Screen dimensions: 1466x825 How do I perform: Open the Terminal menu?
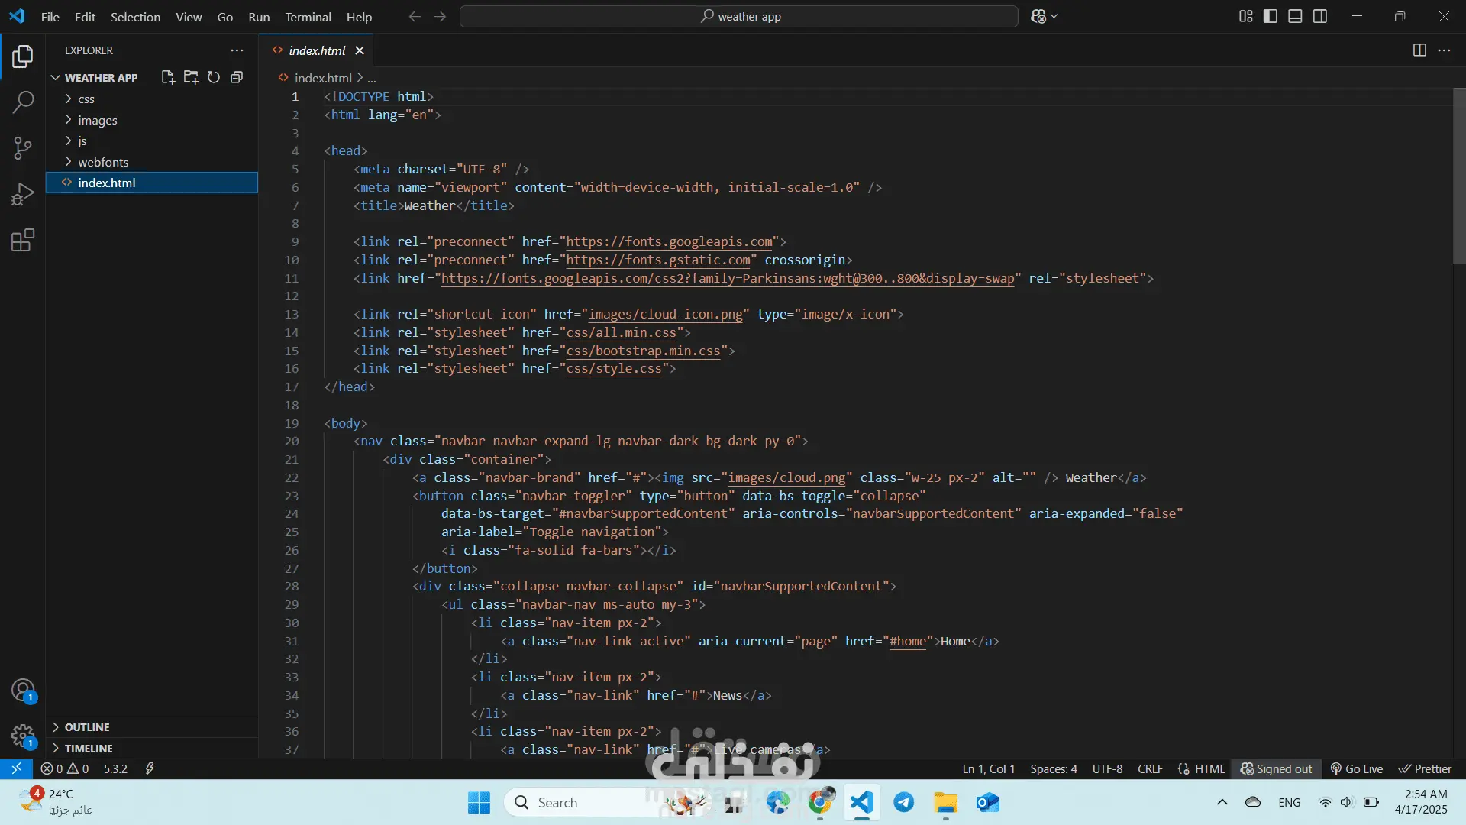coord(308,17)
